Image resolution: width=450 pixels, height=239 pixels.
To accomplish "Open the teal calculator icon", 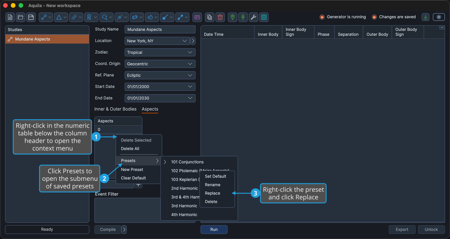I will [264, 17].
